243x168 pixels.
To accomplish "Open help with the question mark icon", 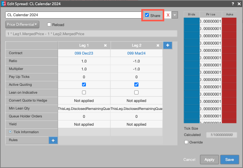I will 233,4.
